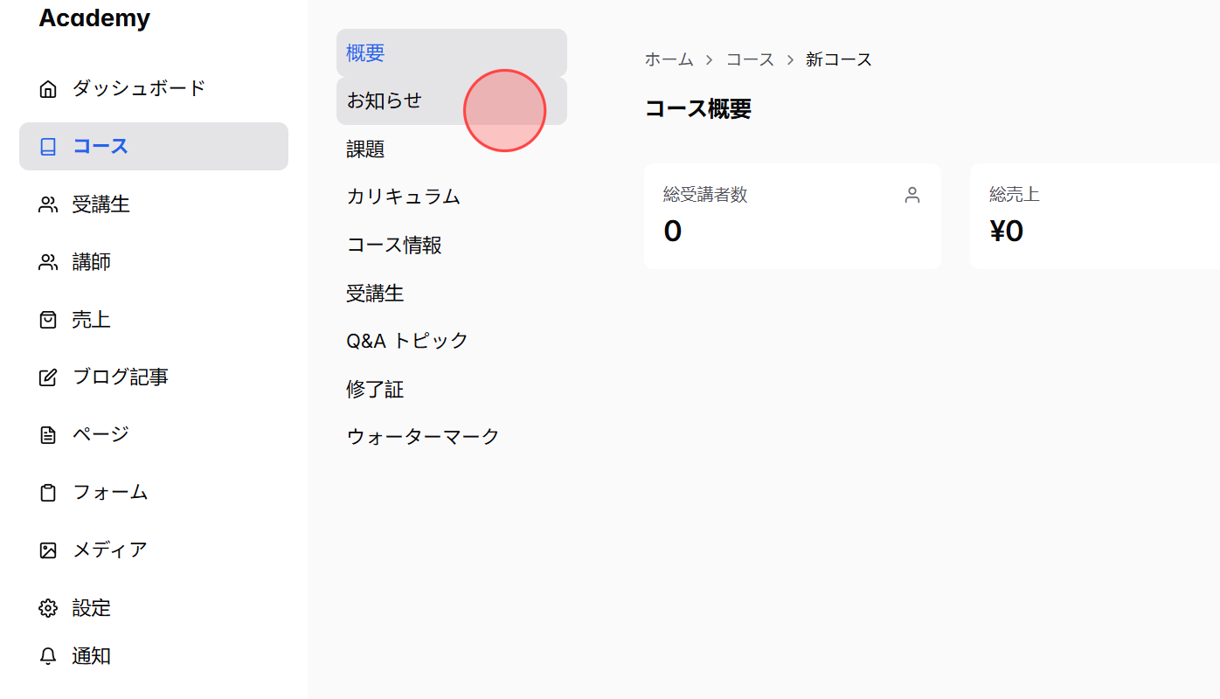
Task: Switch to the Q&A トピック tab
Action: [x=407, y=340]
